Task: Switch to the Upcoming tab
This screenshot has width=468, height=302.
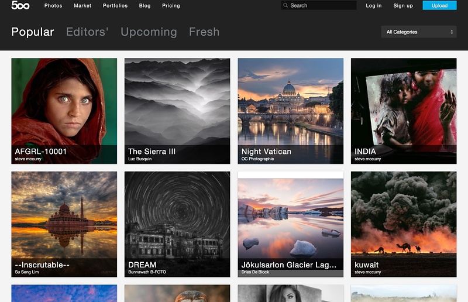Action: [x=149, y=32]
